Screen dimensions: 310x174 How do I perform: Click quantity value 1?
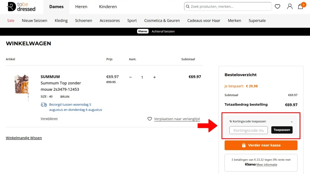pos(142,77)
